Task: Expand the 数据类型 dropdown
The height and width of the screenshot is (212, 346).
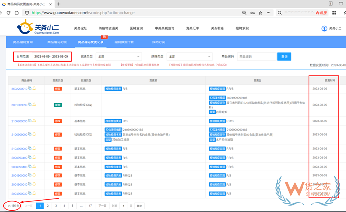Action: [189, 57]
